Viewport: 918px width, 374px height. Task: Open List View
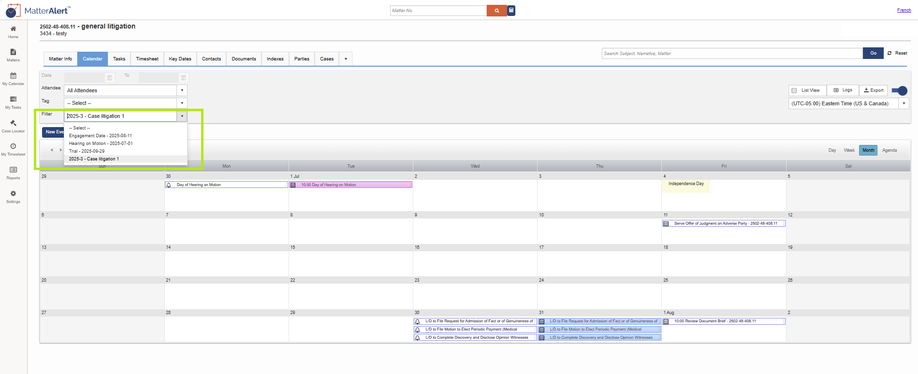click(x=807, y=90)
